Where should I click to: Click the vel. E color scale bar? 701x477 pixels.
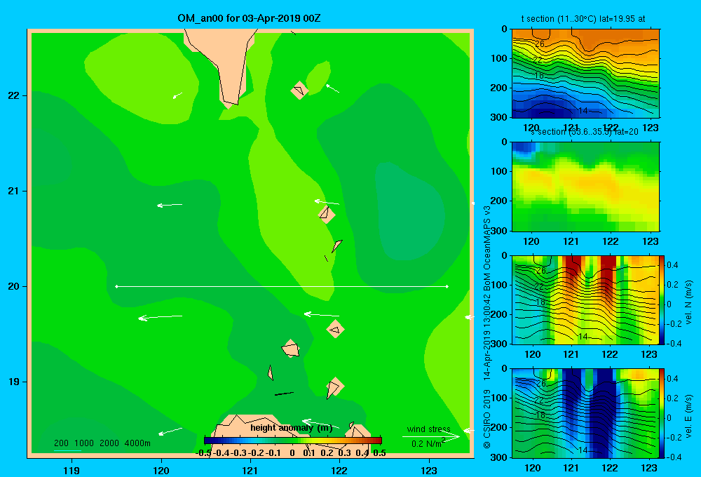(x=662, y=413)
